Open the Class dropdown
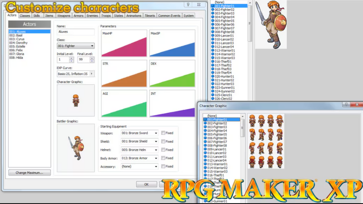Viewport: 363px width, 204px height. [76, 46]
